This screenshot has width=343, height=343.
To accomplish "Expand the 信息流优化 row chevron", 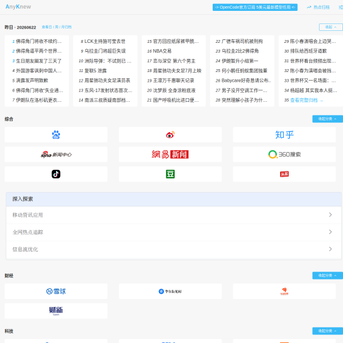I will (x=330, y=249).
